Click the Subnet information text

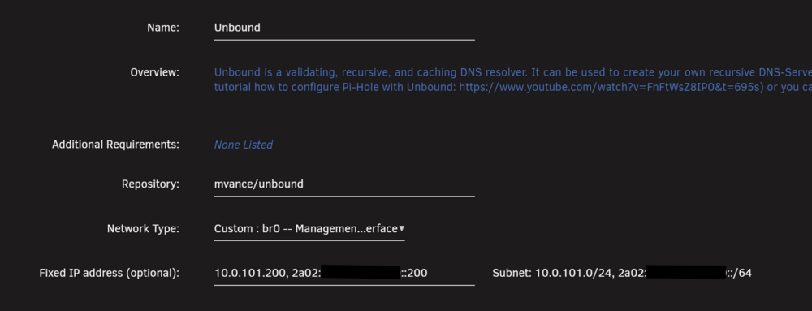622,273
